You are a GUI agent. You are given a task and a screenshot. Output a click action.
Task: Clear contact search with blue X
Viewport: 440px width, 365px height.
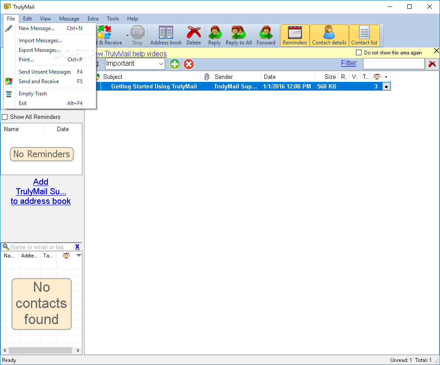point(78,247)
